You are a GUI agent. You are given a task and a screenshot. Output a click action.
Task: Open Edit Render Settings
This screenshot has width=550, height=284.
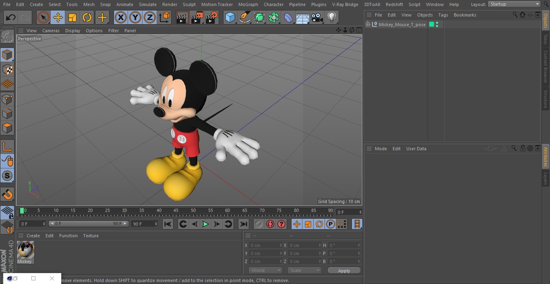[x=212, y=17]
